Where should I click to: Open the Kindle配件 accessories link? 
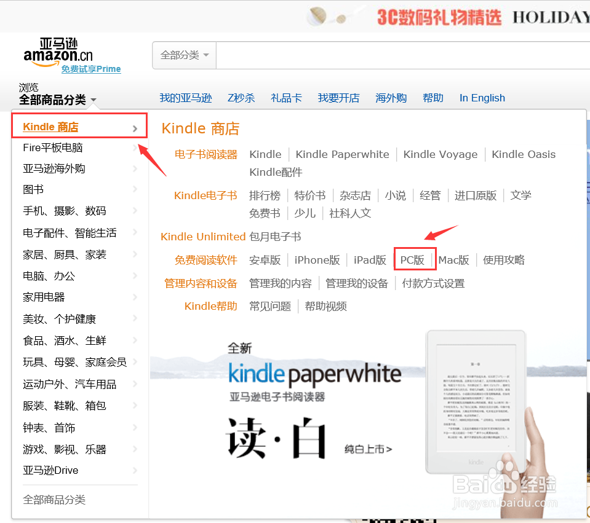(276, 172)
